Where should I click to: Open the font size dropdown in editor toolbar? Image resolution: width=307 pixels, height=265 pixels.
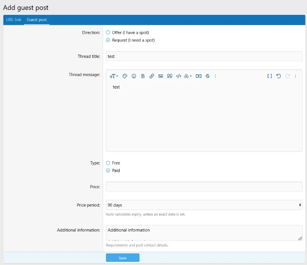(114, 76)
